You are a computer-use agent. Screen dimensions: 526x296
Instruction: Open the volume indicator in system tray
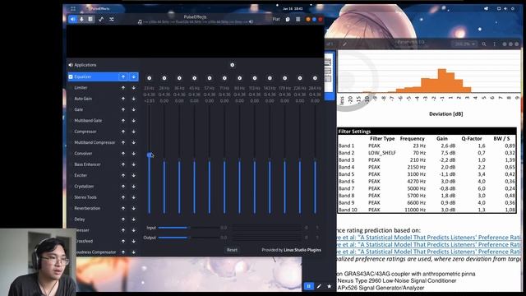click(x=505, y=8)
